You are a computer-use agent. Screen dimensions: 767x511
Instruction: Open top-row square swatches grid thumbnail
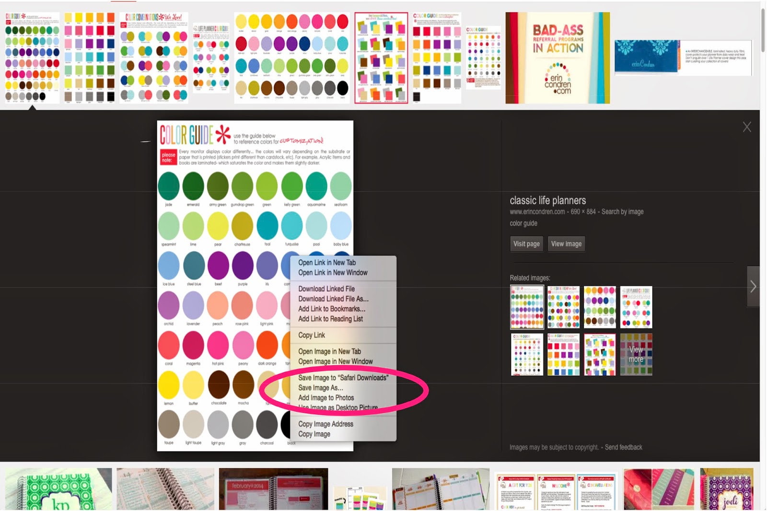click(x=89, y=58)
